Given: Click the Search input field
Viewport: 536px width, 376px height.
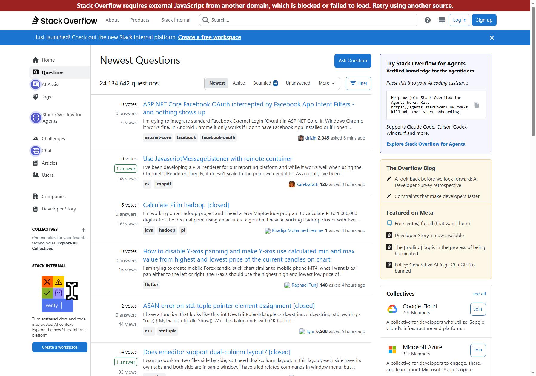Looking at the screenshot, I should tap(308, 20).
